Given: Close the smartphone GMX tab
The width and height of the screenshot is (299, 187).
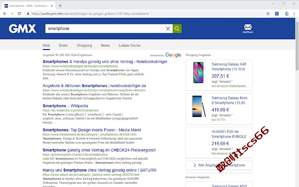Looking at the screenshot, I should 52,6.
